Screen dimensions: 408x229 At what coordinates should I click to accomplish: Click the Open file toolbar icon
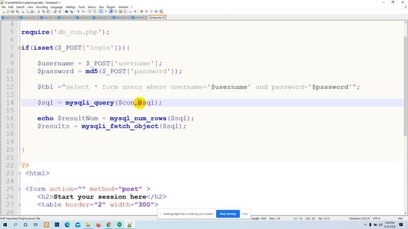(x=8, y=11)
